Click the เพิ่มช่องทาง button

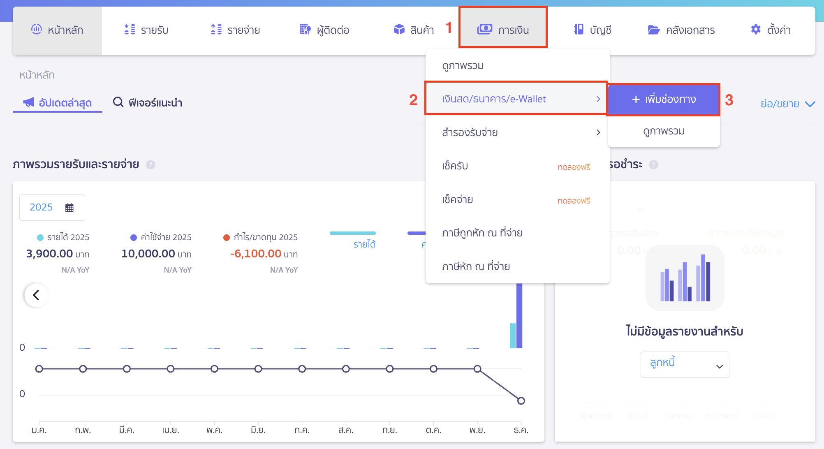(x=663, y=99)
